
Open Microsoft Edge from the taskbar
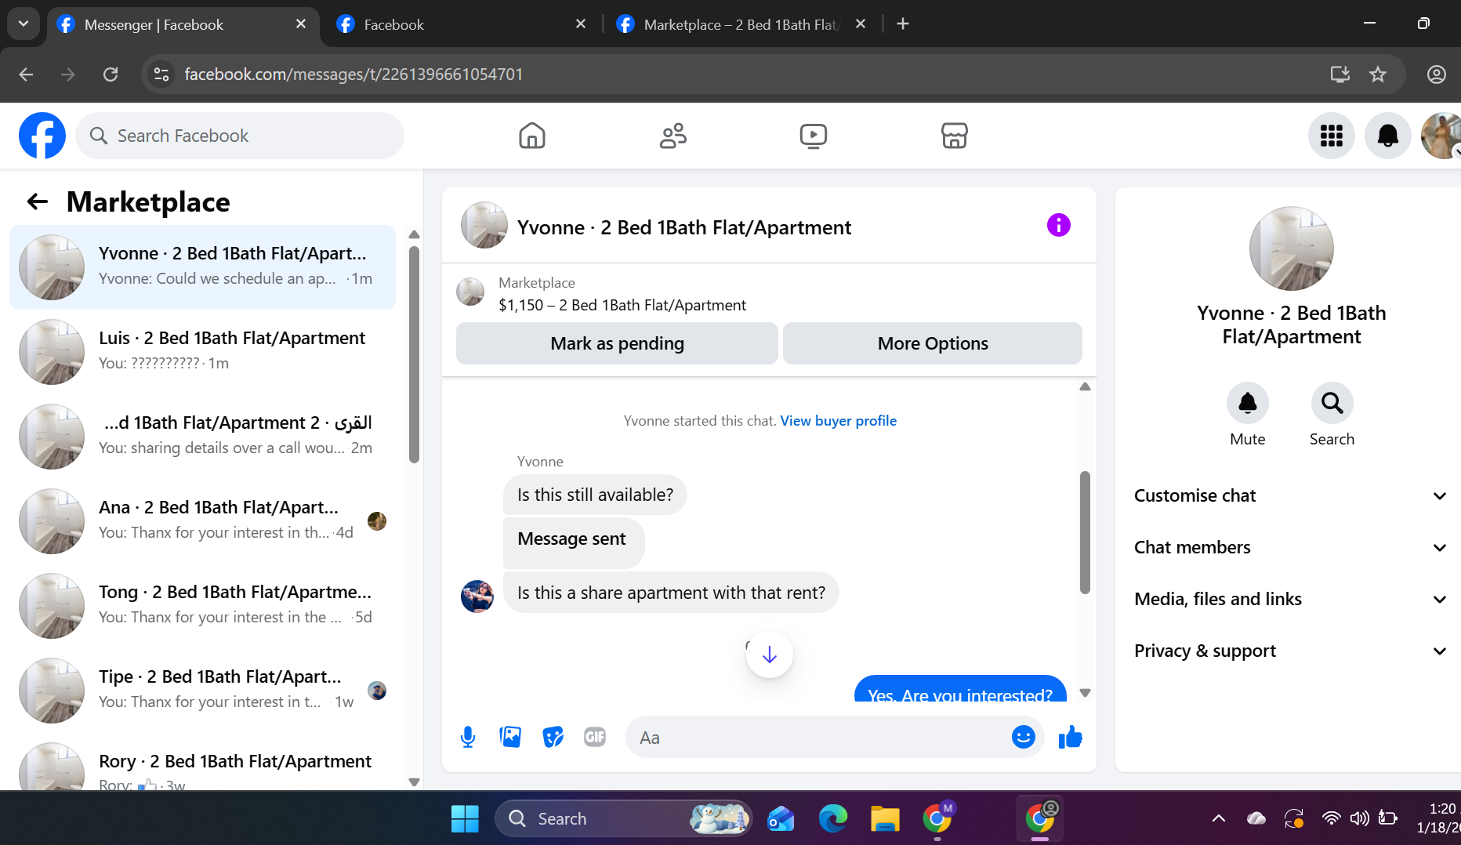[x=832, y=818]
